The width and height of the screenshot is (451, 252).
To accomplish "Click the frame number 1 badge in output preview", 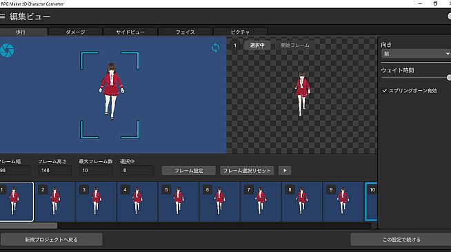I will coord(235,45).
